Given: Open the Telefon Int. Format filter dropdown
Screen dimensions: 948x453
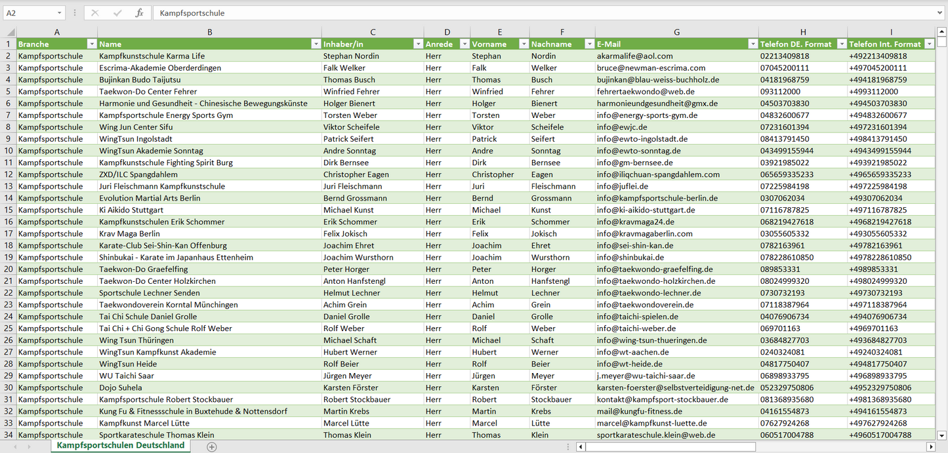Looking at the screenshot, I should (928, 44).
